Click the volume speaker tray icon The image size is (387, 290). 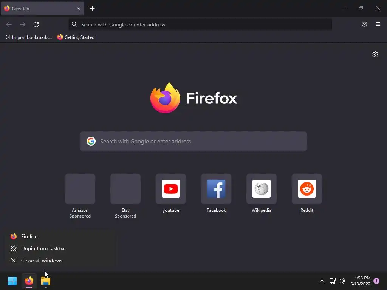coord(342,281)
